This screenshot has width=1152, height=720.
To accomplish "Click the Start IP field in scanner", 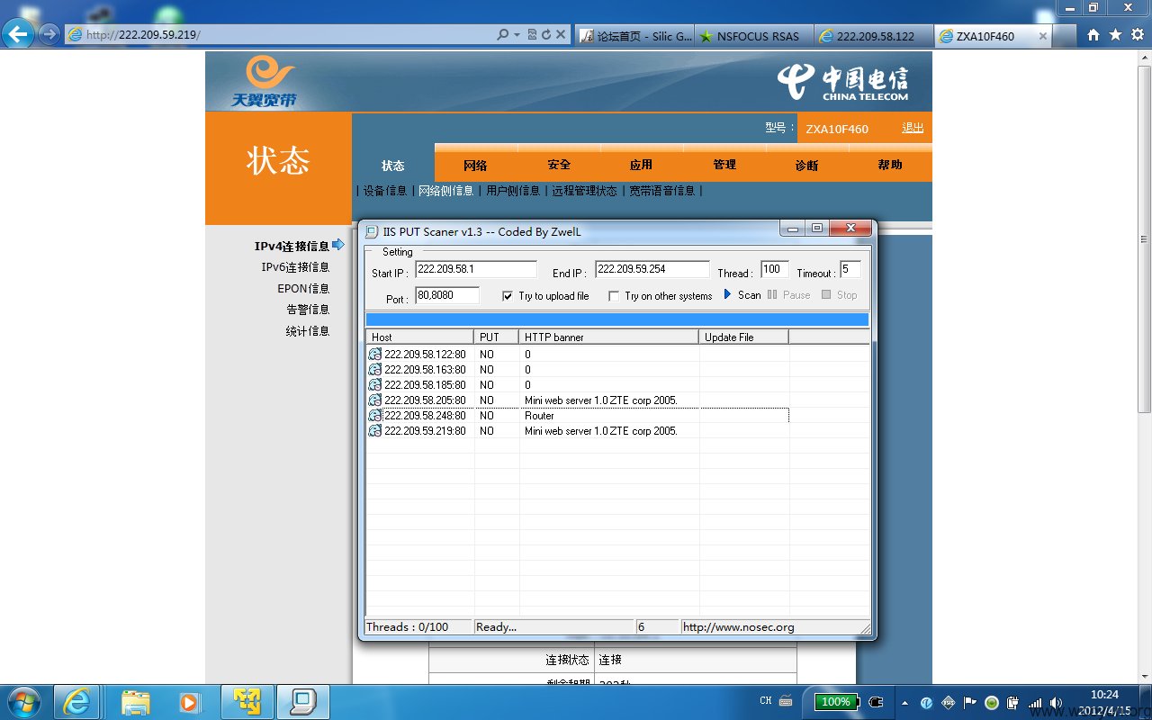I will pyautogui.click(x=476, y=270).
